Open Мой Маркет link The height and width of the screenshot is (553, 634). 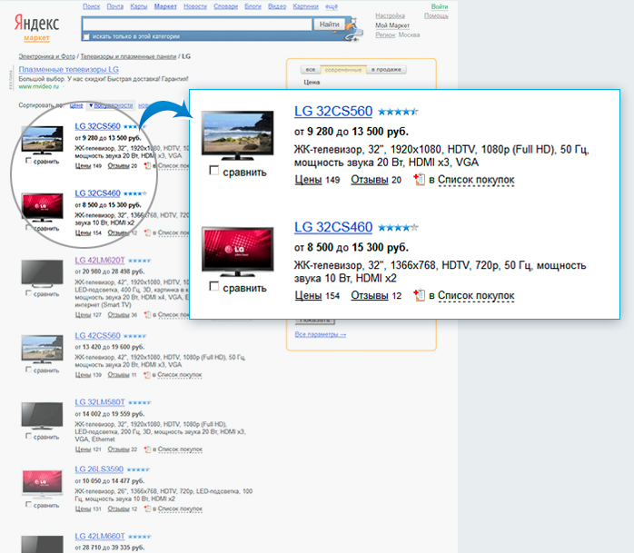pyautogui.click(x=392, y=25)
